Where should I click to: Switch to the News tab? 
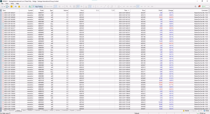pyautogui.click(x=24, y=110)
